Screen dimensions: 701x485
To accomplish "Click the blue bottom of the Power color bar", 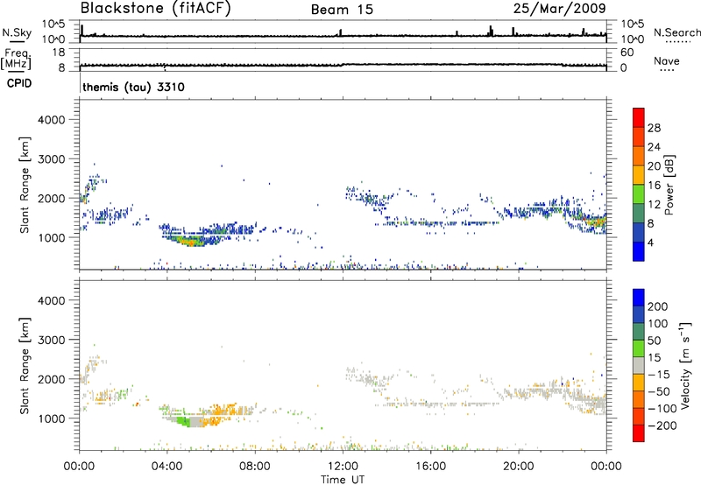I will coord(639,251).
